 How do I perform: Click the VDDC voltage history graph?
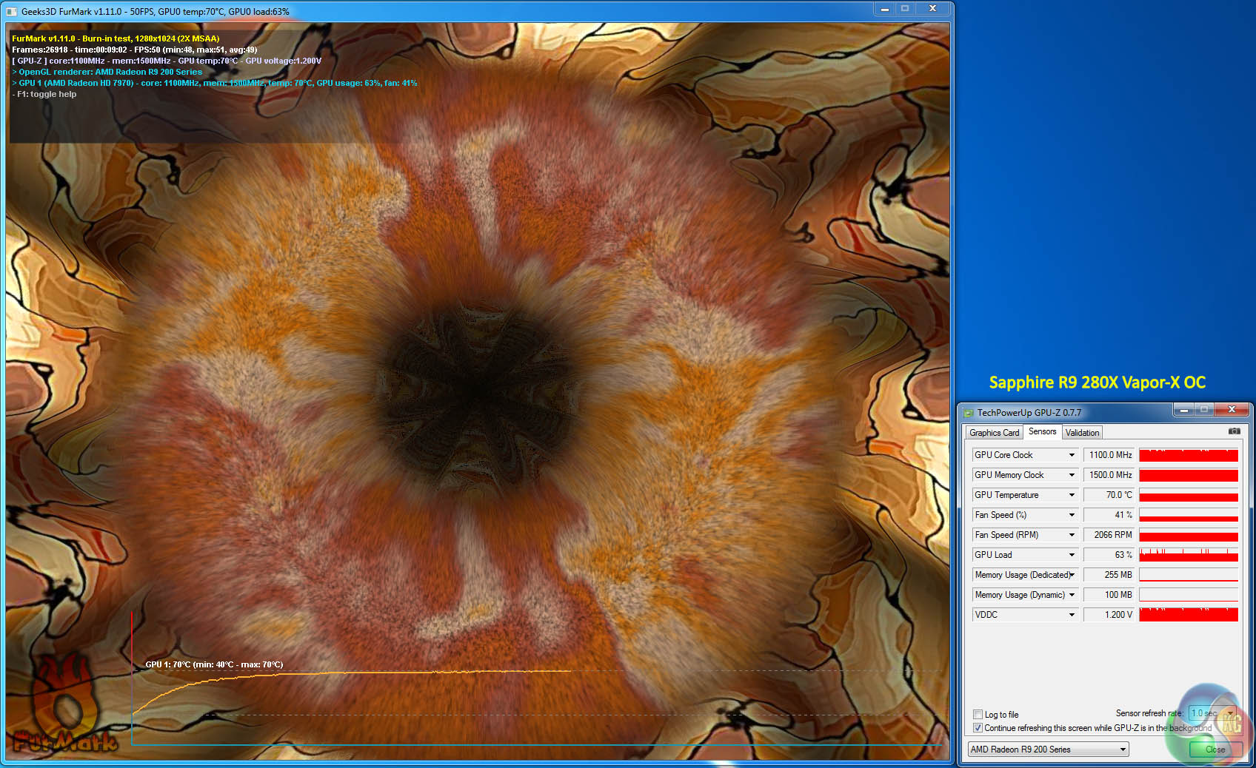(x=1189, y=615)
